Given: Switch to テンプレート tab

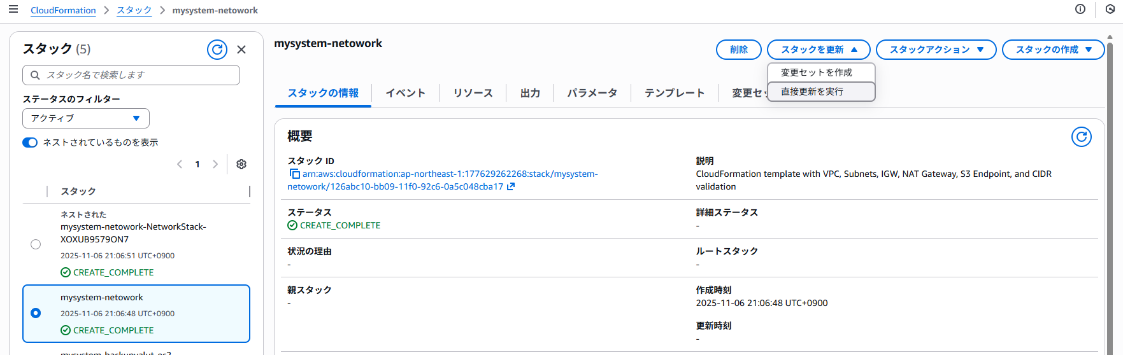Looking at the screenshot, I should 675,93.
